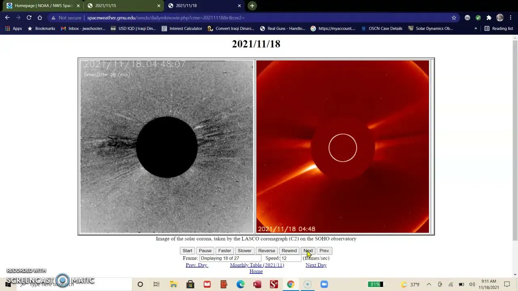
Task: Expand hidden system tray icons
Action: [429, 285]
